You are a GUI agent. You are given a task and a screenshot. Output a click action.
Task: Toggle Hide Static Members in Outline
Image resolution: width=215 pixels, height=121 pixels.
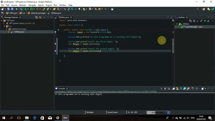pyautogui.click(x=201, y=21)
